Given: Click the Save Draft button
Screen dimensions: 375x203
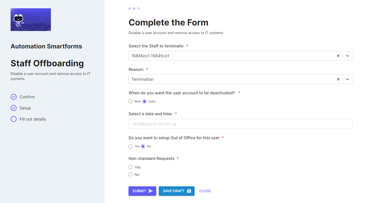Looking at the screenshot, I should (177, 191).
